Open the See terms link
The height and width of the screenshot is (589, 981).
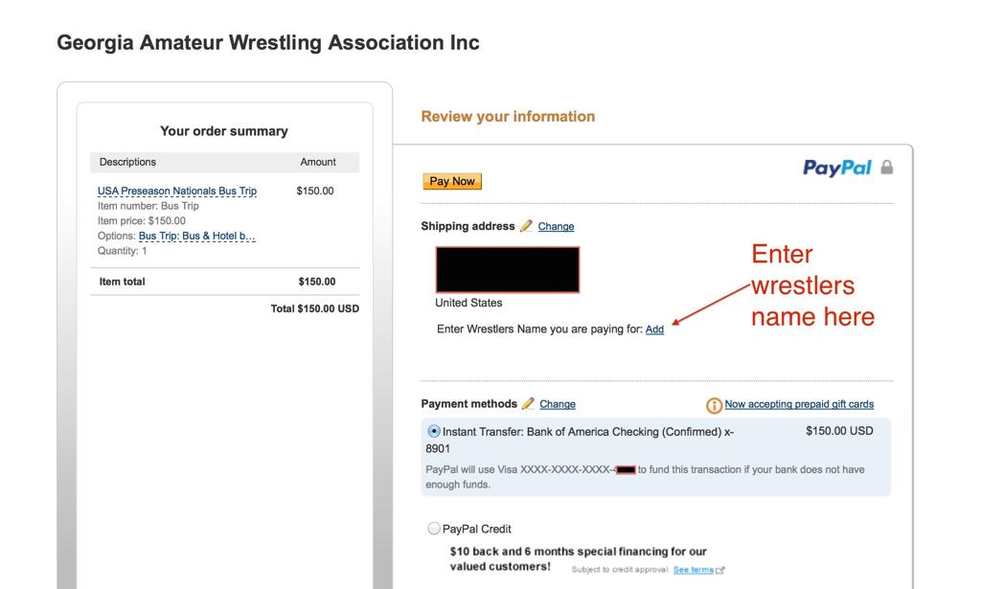click(x=693, y=569)
